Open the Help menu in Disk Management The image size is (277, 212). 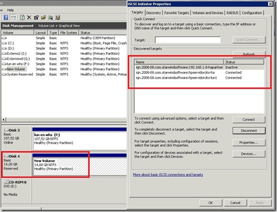click(x=11, y=10)
